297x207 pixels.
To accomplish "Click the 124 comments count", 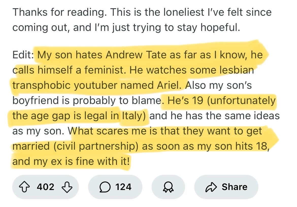I will [123, 187].
